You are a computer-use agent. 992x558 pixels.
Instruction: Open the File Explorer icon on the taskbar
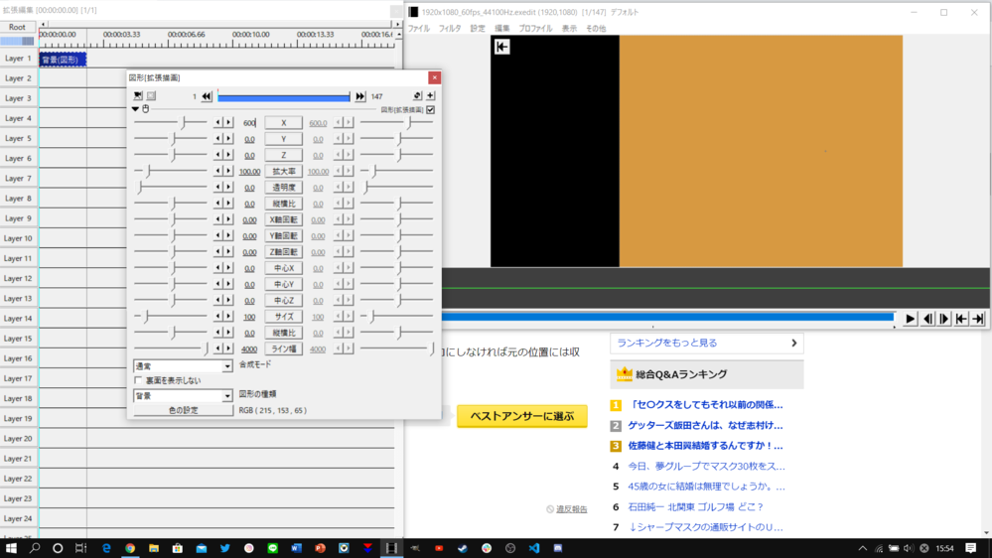coord(154,548)
